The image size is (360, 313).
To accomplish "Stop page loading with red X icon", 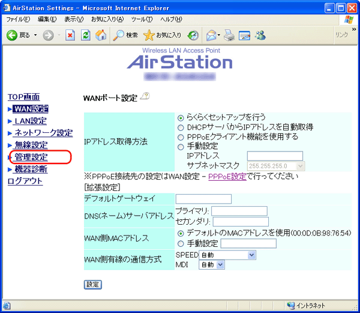I will pos(70,35).
